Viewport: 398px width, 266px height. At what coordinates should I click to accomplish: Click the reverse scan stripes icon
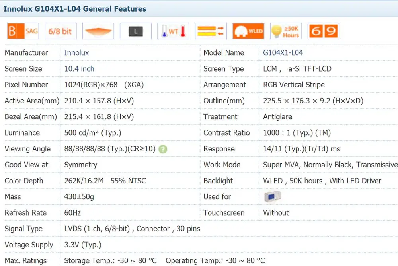[x=211, y=31]
